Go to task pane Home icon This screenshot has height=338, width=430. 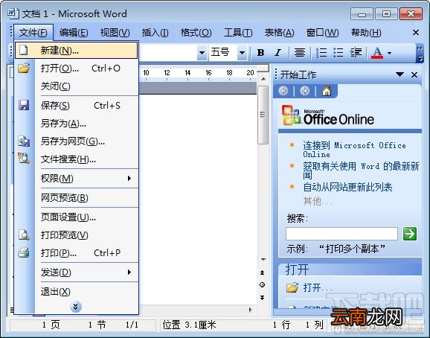pyautogui.click(x=327, y=91)
